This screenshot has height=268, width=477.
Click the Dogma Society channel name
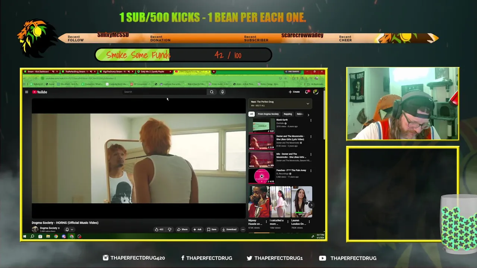pyautogui.click(x=48, y=228)
